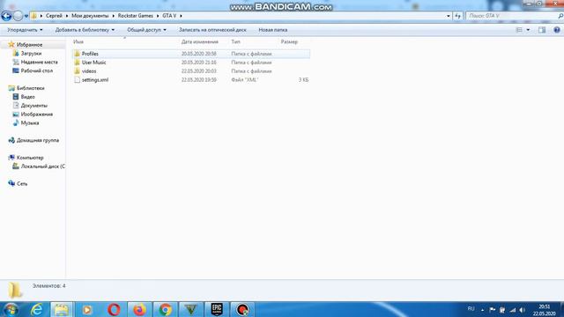Toggle the preview pane icon
The width and height of the screenshot is (564, 317).
point(542,30)
